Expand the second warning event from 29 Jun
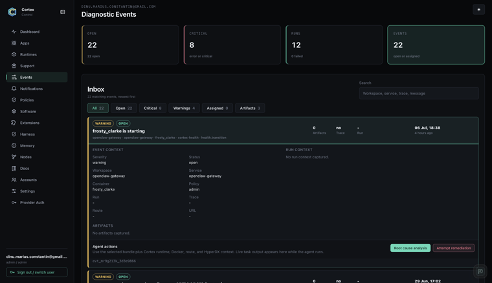This screenshot has height=283, width=492. pyautogui.click(x=284, y=277)
